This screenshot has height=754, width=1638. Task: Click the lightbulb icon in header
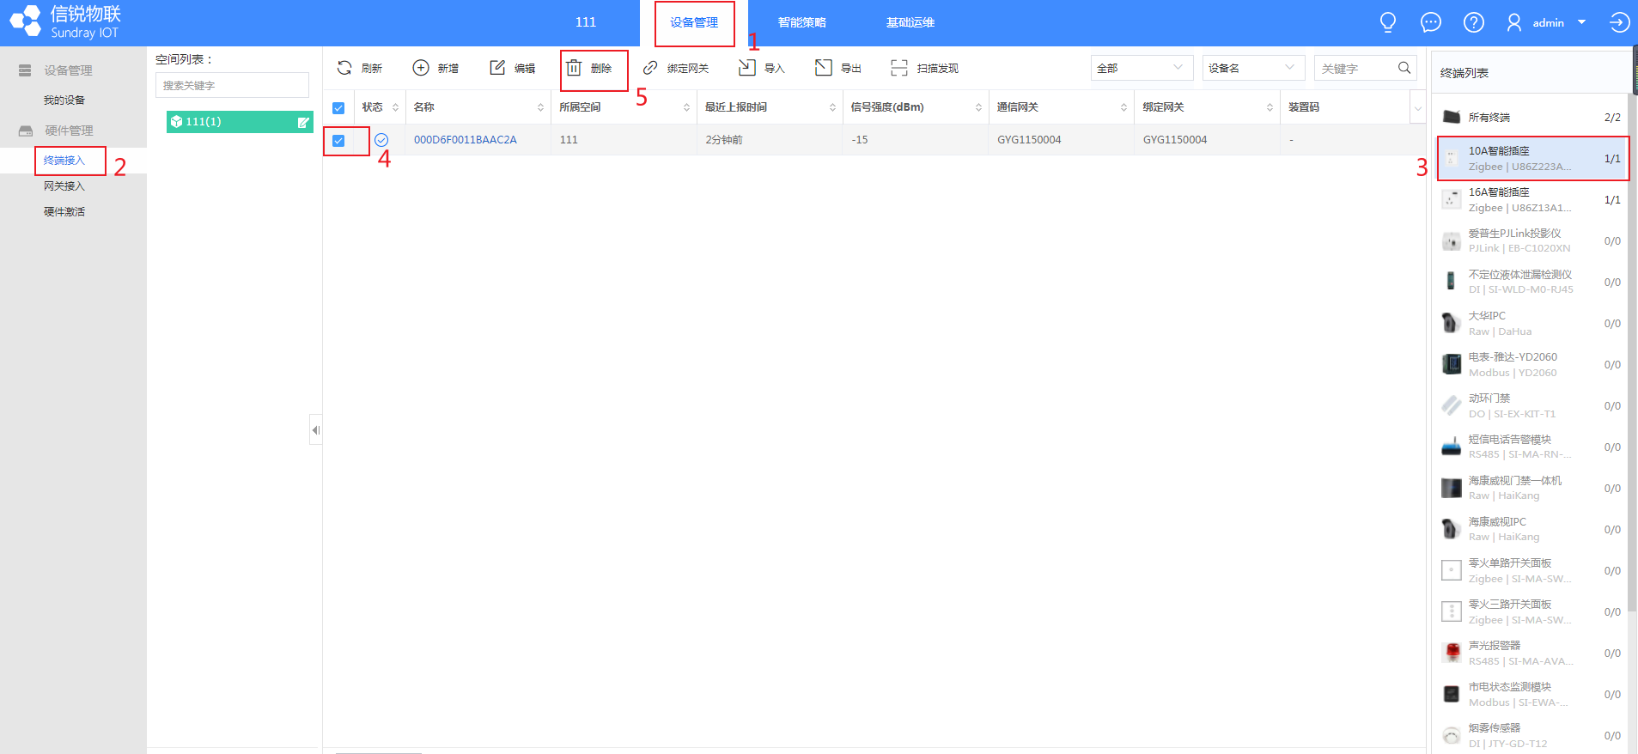[x=1387, y=22]
